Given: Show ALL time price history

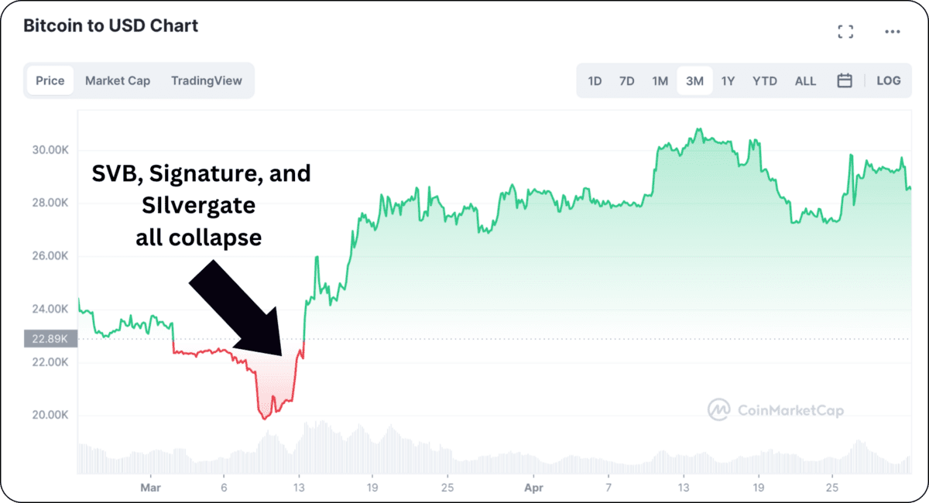Looking at the screenshot, I should [x=805, y=80].
